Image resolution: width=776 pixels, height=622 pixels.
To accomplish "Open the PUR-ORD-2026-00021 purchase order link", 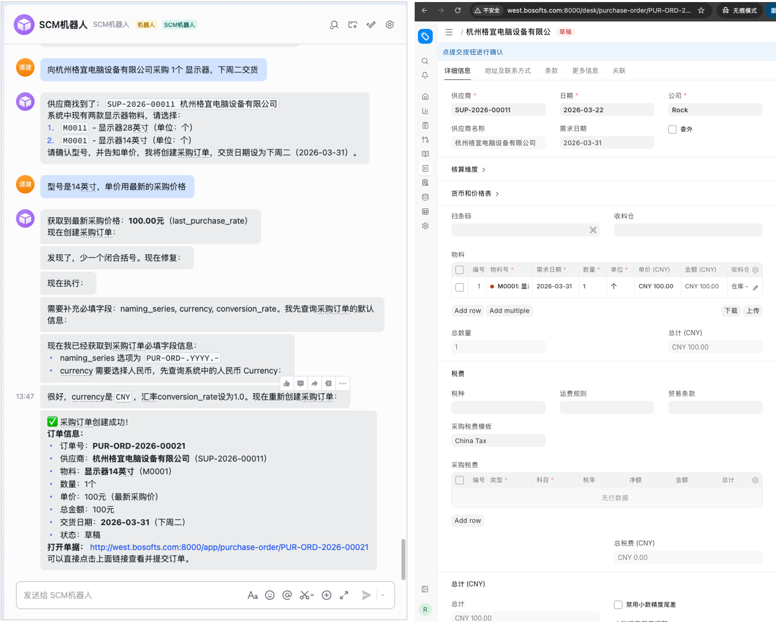I will [x=229, y=547].
